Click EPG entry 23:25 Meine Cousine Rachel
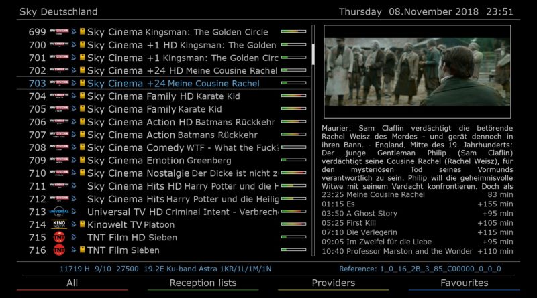537x298 pixels. pos(417,194)
